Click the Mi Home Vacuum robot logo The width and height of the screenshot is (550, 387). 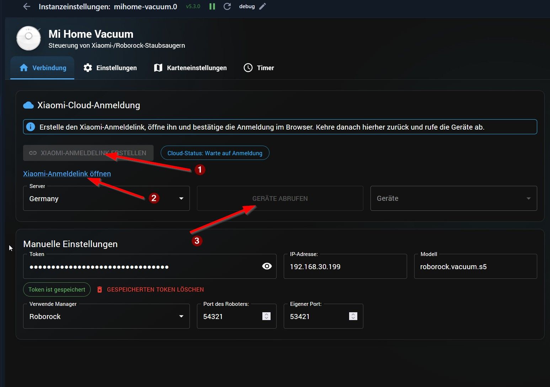pos(28,38)
